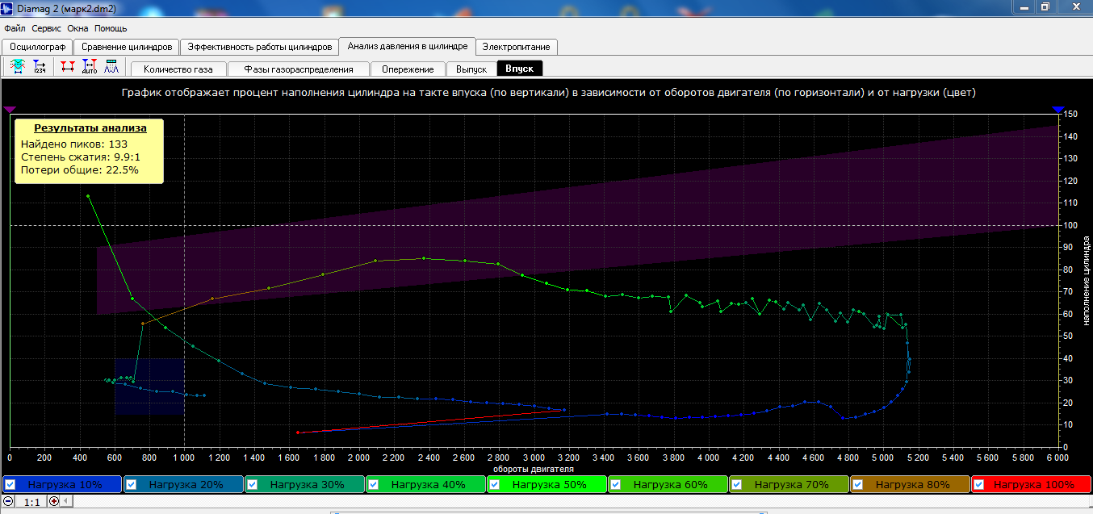This screenshot has height=514, width=1093.
Task: Click the blue triangle marker at top right of chart
Action: click(1058, 109)
